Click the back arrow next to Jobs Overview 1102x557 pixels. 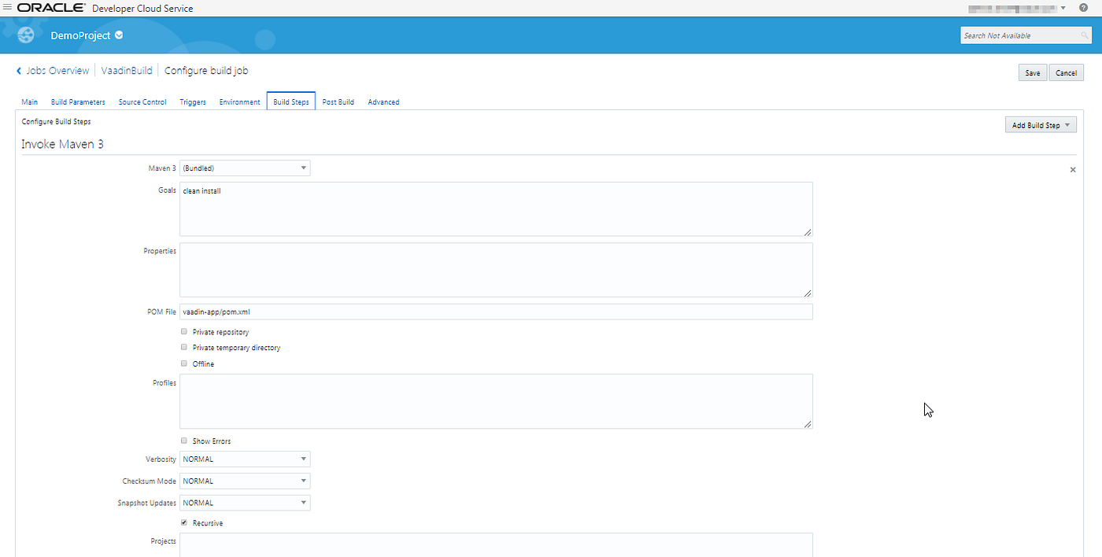point(18,70)
